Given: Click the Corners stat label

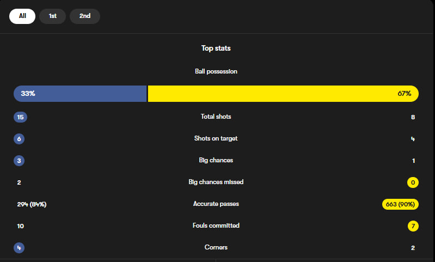Looking at the screenshot, I should 216,247.
